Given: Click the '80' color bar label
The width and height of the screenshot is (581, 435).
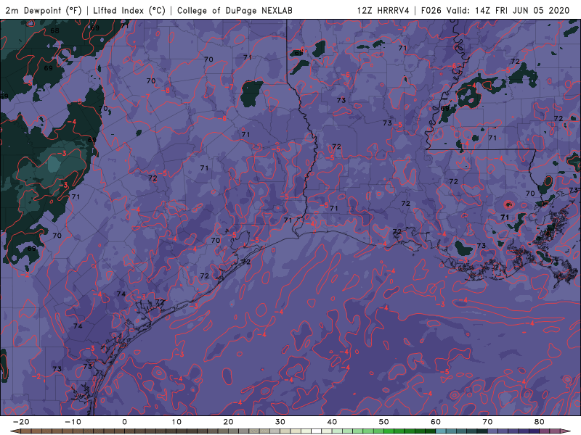Looking at the screenshot, I should 540,422.
